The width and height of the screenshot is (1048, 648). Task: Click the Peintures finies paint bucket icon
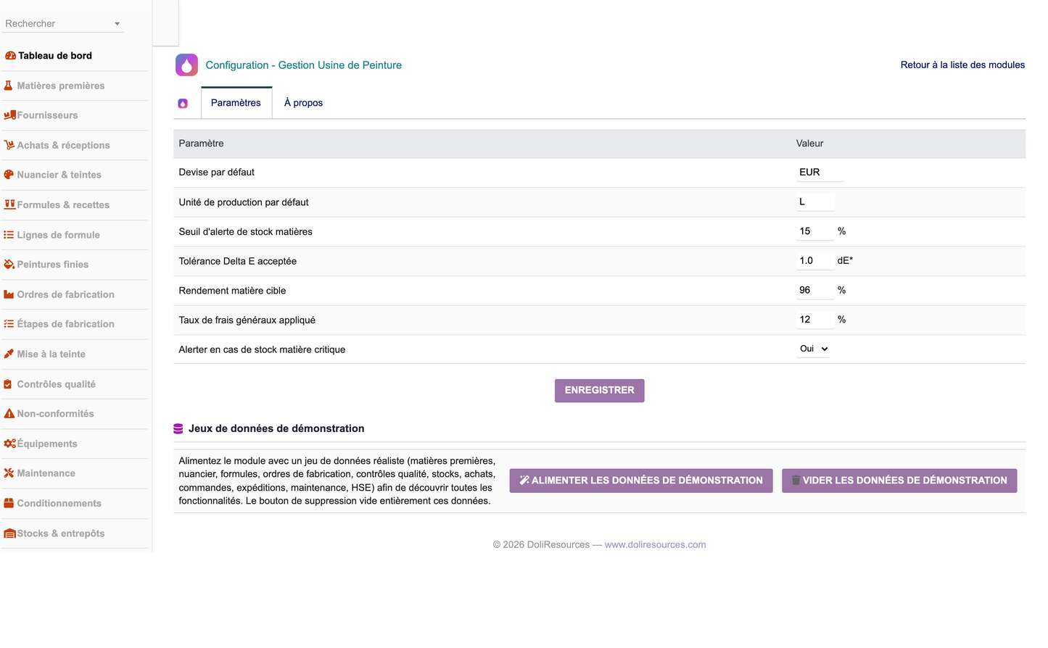(x=9, y=265)
